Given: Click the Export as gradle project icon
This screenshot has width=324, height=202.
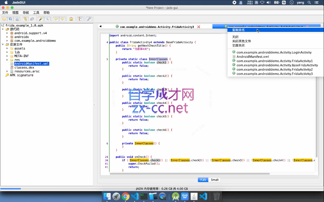Looking at the screenshot, I should [x=17, y=19].
